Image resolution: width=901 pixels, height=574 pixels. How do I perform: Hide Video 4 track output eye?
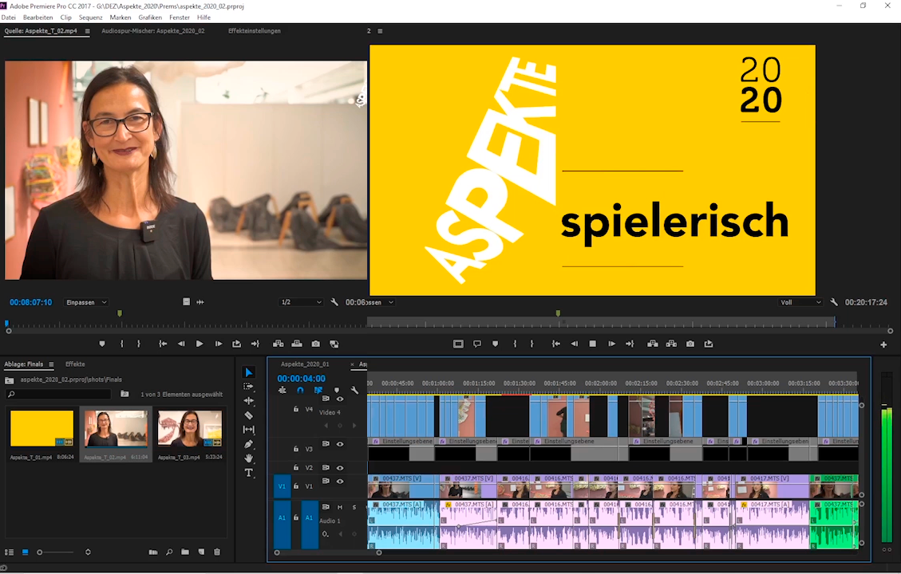pyautogui.click(x=340, y=399)
